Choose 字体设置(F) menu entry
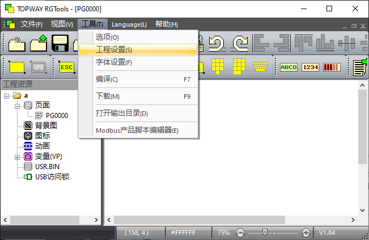The image size is (369, 240). [x=138, y=62]
